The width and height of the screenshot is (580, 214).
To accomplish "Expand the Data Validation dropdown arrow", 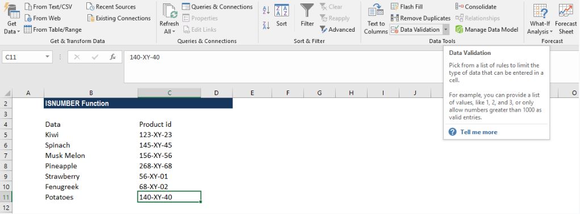I will [x=446, y=29].
